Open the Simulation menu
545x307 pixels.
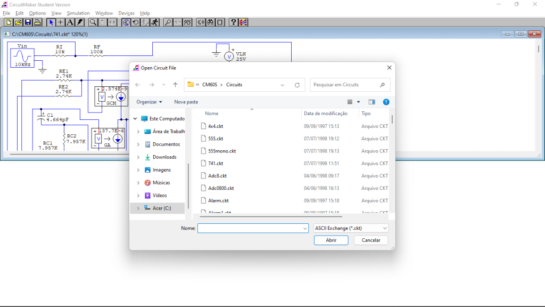(x=78, y=13)
